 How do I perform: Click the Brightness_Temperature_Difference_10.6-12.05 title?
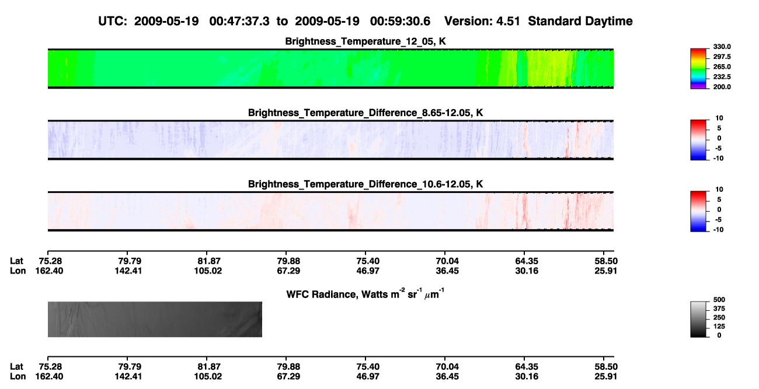(365, 184)
